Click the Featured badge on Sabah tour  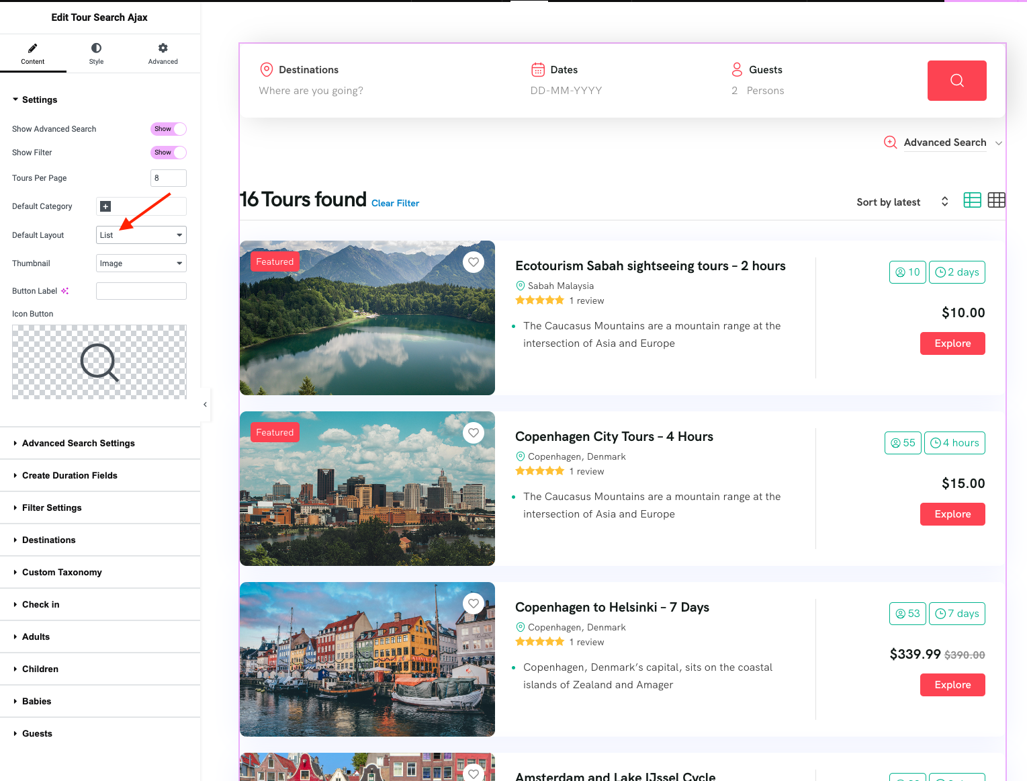(x=275, y=261)
